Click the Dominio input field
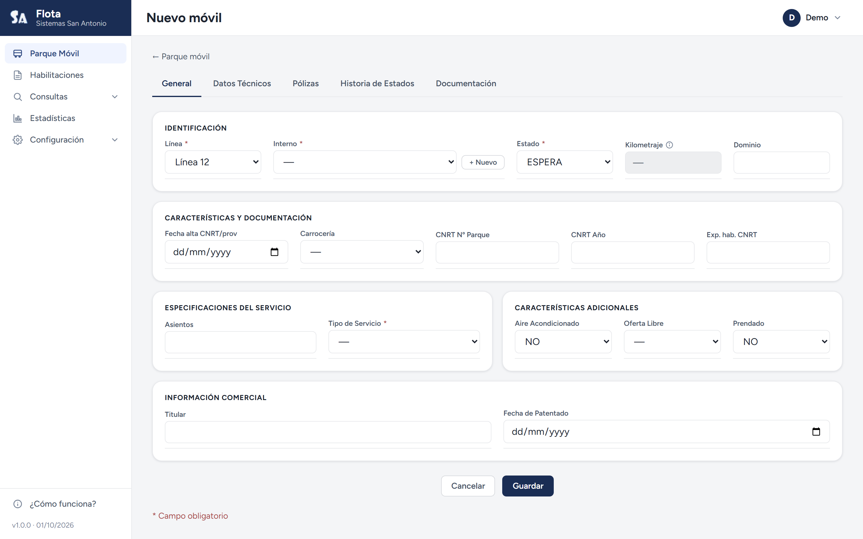Image resolution: width=863 pixels, height=539 pixels. (781, 163)
